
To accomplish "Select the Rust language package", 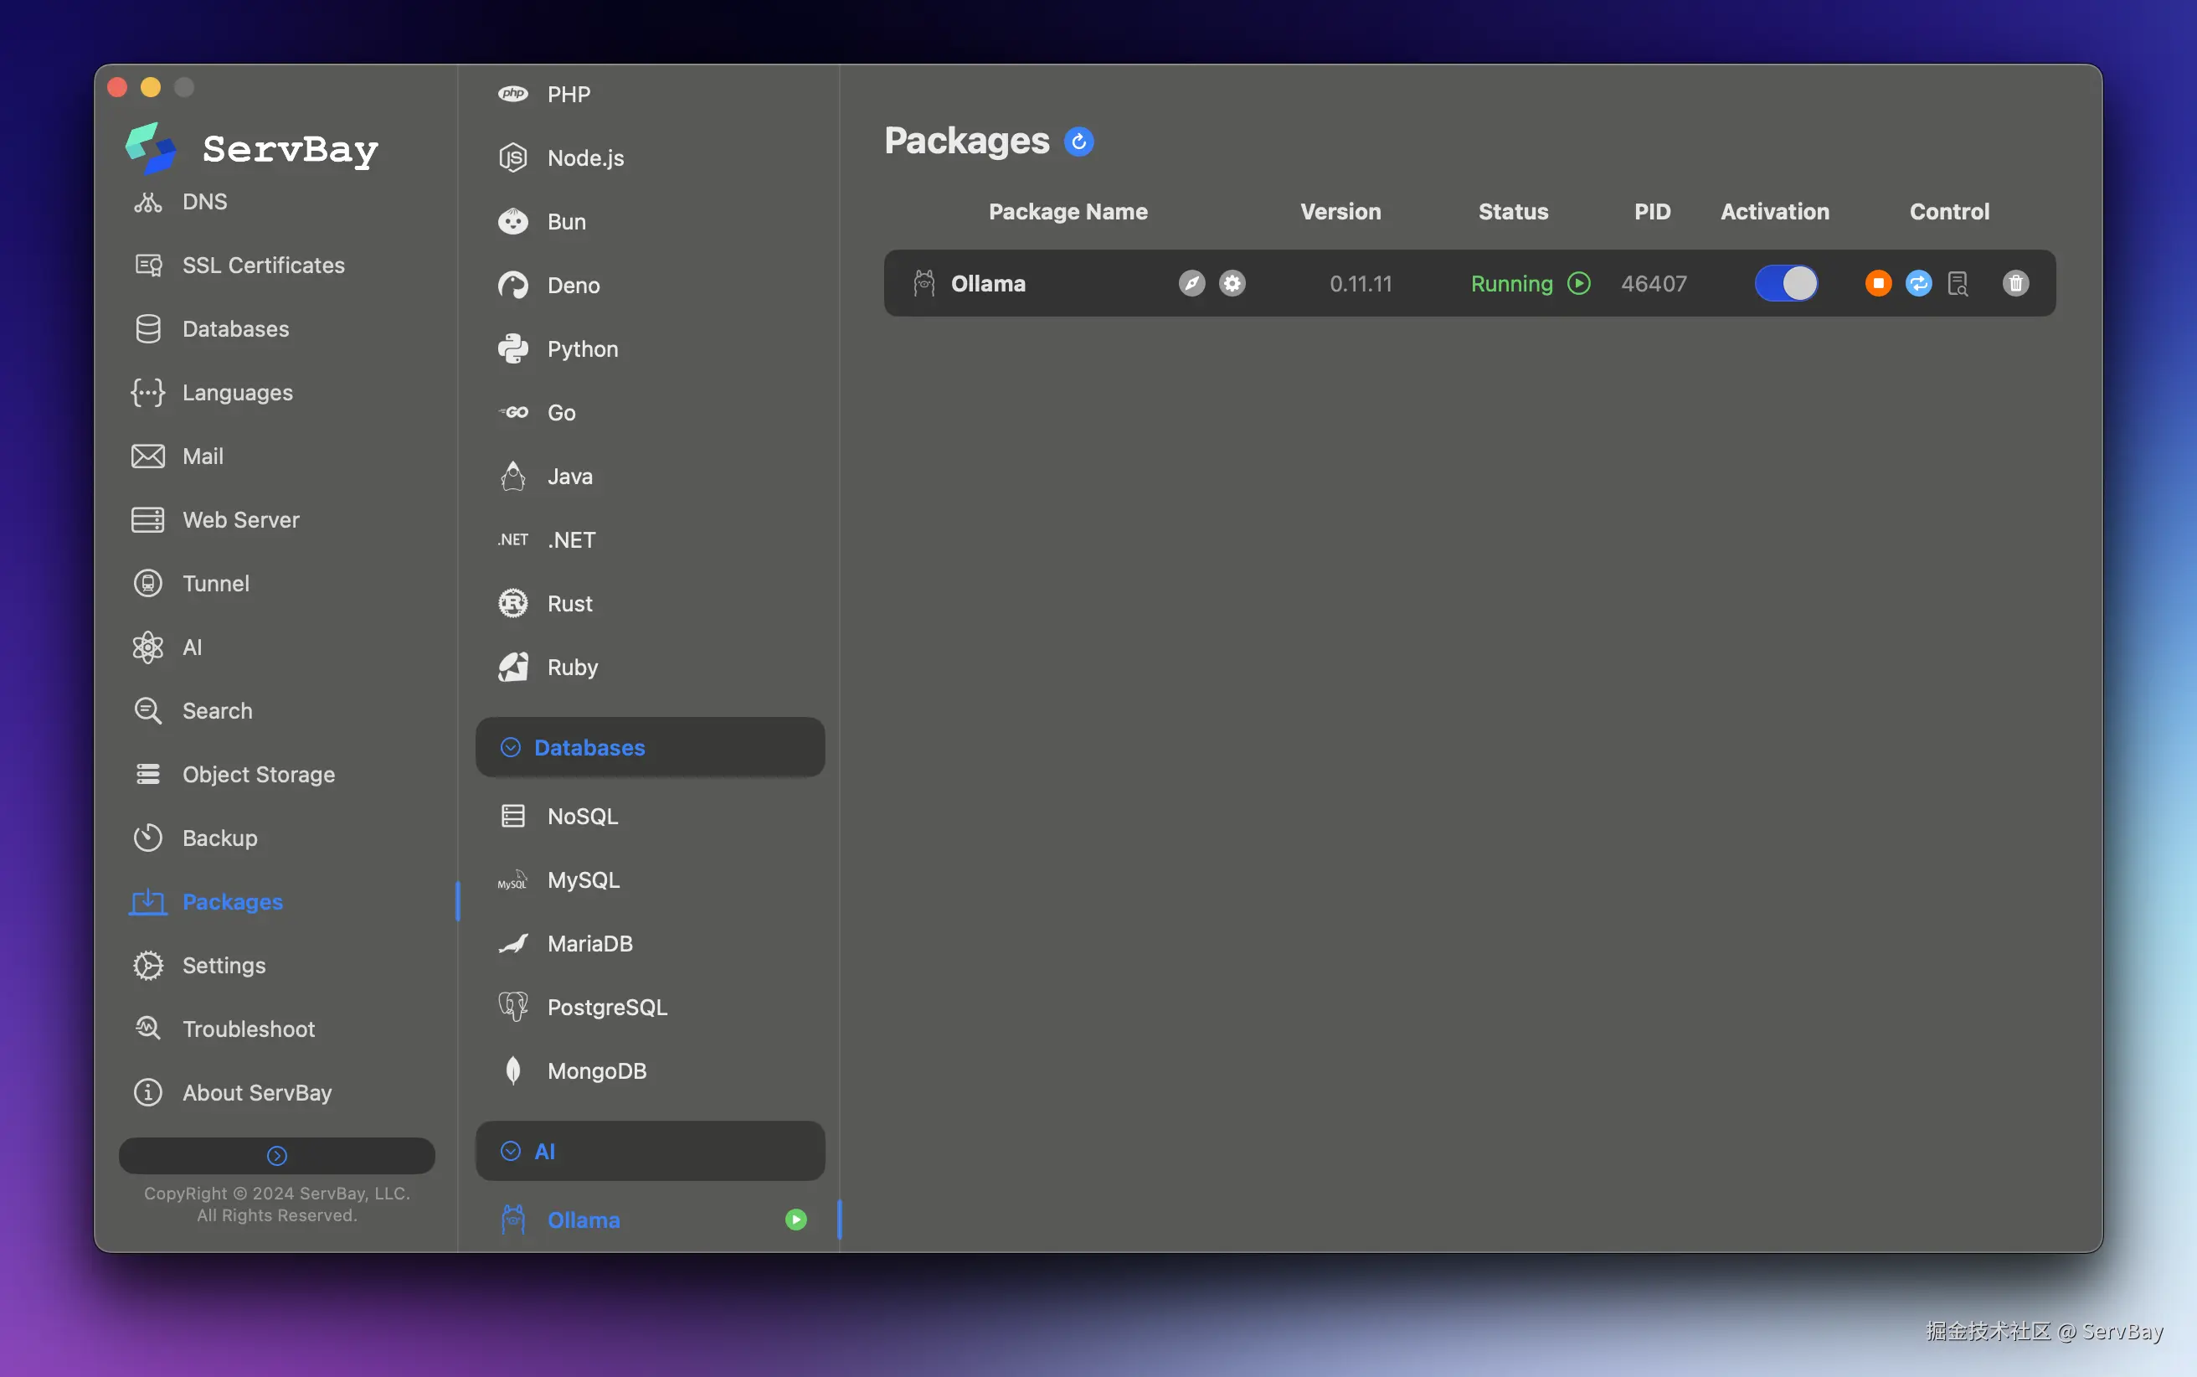I will 569,604.
